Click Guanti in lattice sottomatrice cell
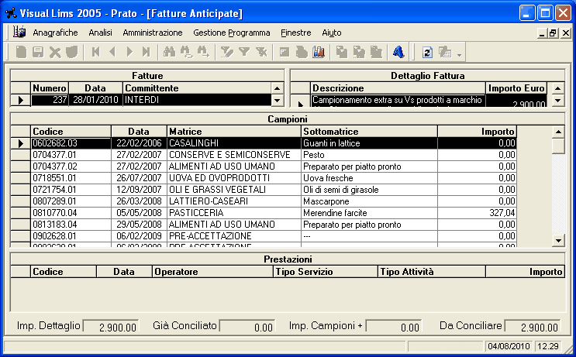576x357 pixels. tap(369, 143)
